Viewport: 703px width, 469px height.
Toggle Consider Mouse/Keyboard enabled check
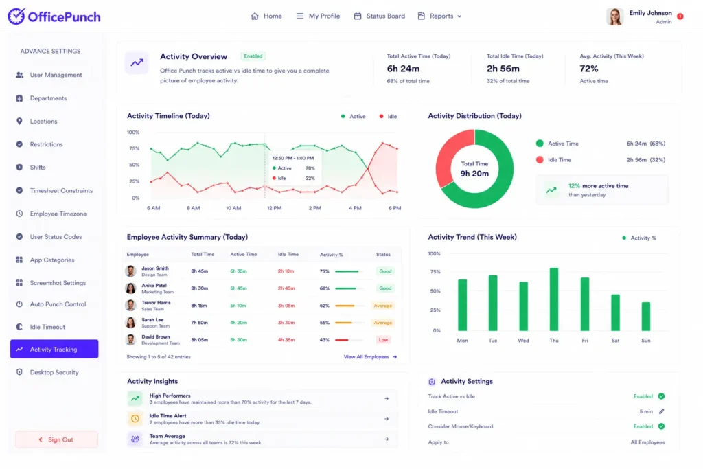click(661, 427)
